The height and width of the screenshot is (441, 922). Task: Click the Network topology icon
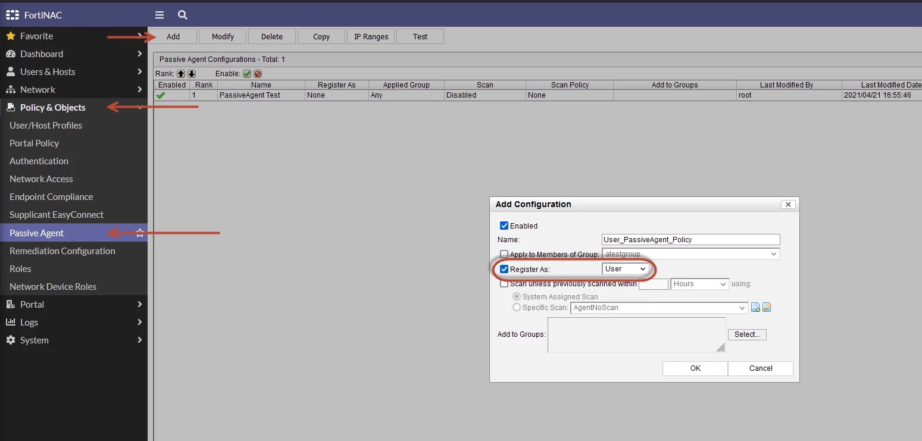(10, 90)
